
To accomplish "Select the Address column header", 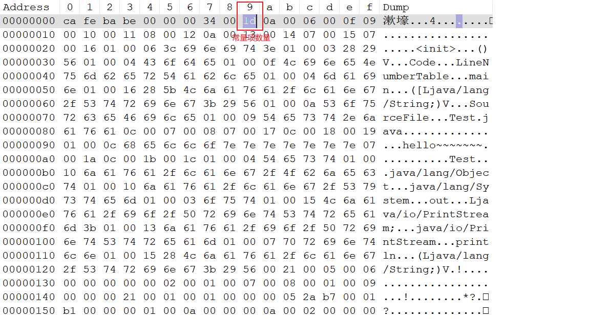I will [x=26, y=7].
